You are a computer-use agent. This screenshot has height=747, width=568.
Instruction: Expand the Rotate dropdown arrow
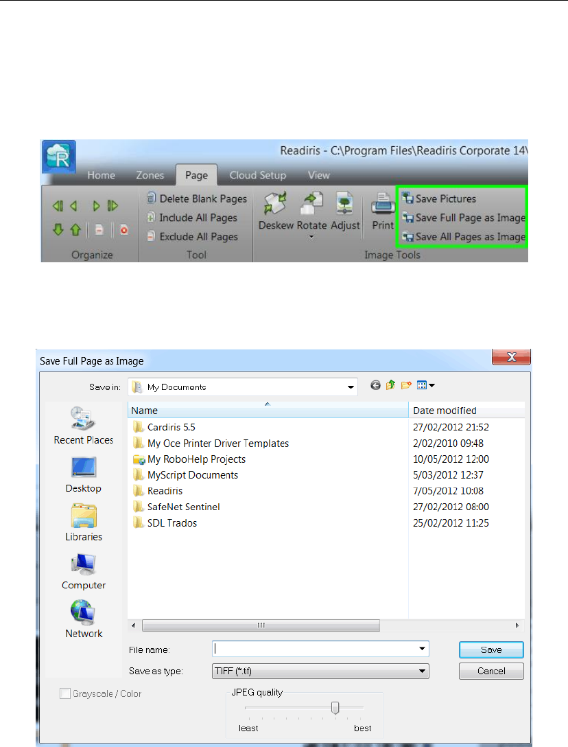coord(311,238)
